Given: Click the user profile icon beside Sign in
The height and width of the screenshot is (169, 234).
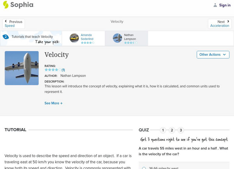Looking at the screenshot, I should click(x=215, y=5).
